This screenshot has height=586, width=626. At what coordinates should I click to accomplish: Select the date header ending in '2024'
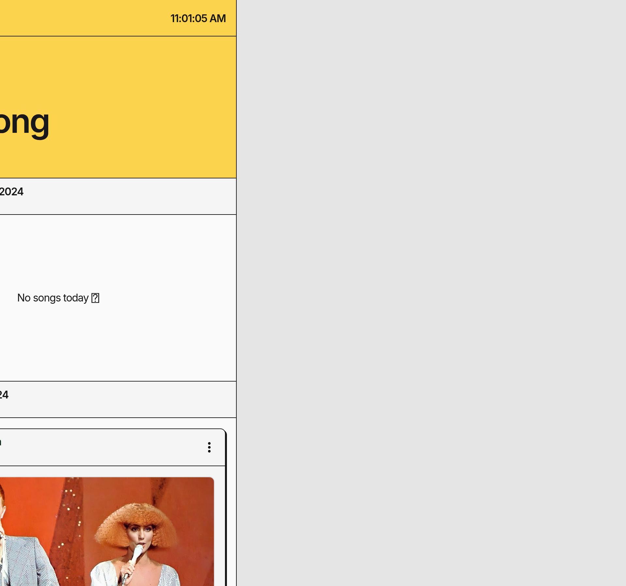(11, 191)
